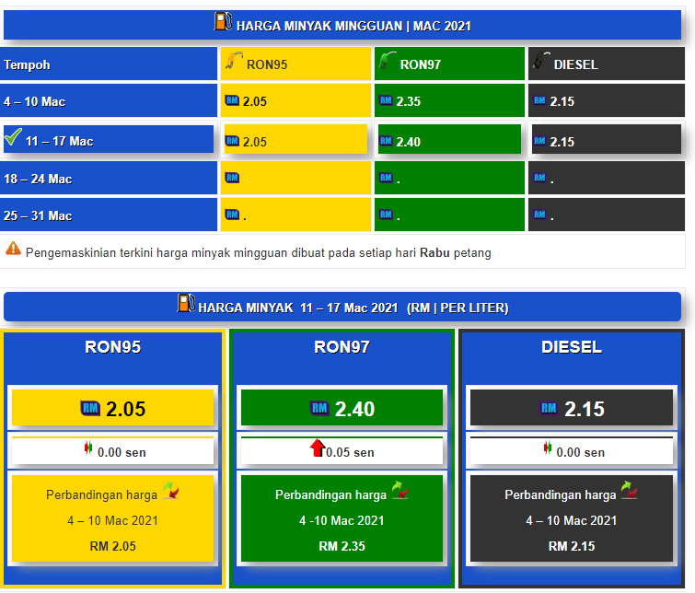
Task: Select the 4 – 10 Mac row label
Action: pos(35,101)
